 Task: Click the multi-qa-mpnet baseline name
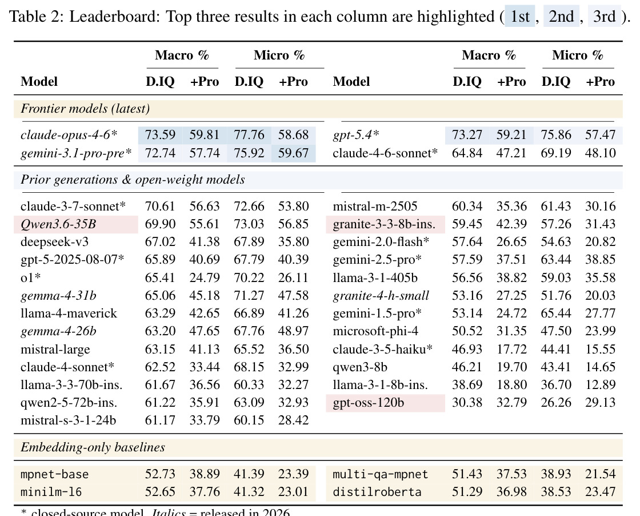pyautogui.click(x=381, y=474)
